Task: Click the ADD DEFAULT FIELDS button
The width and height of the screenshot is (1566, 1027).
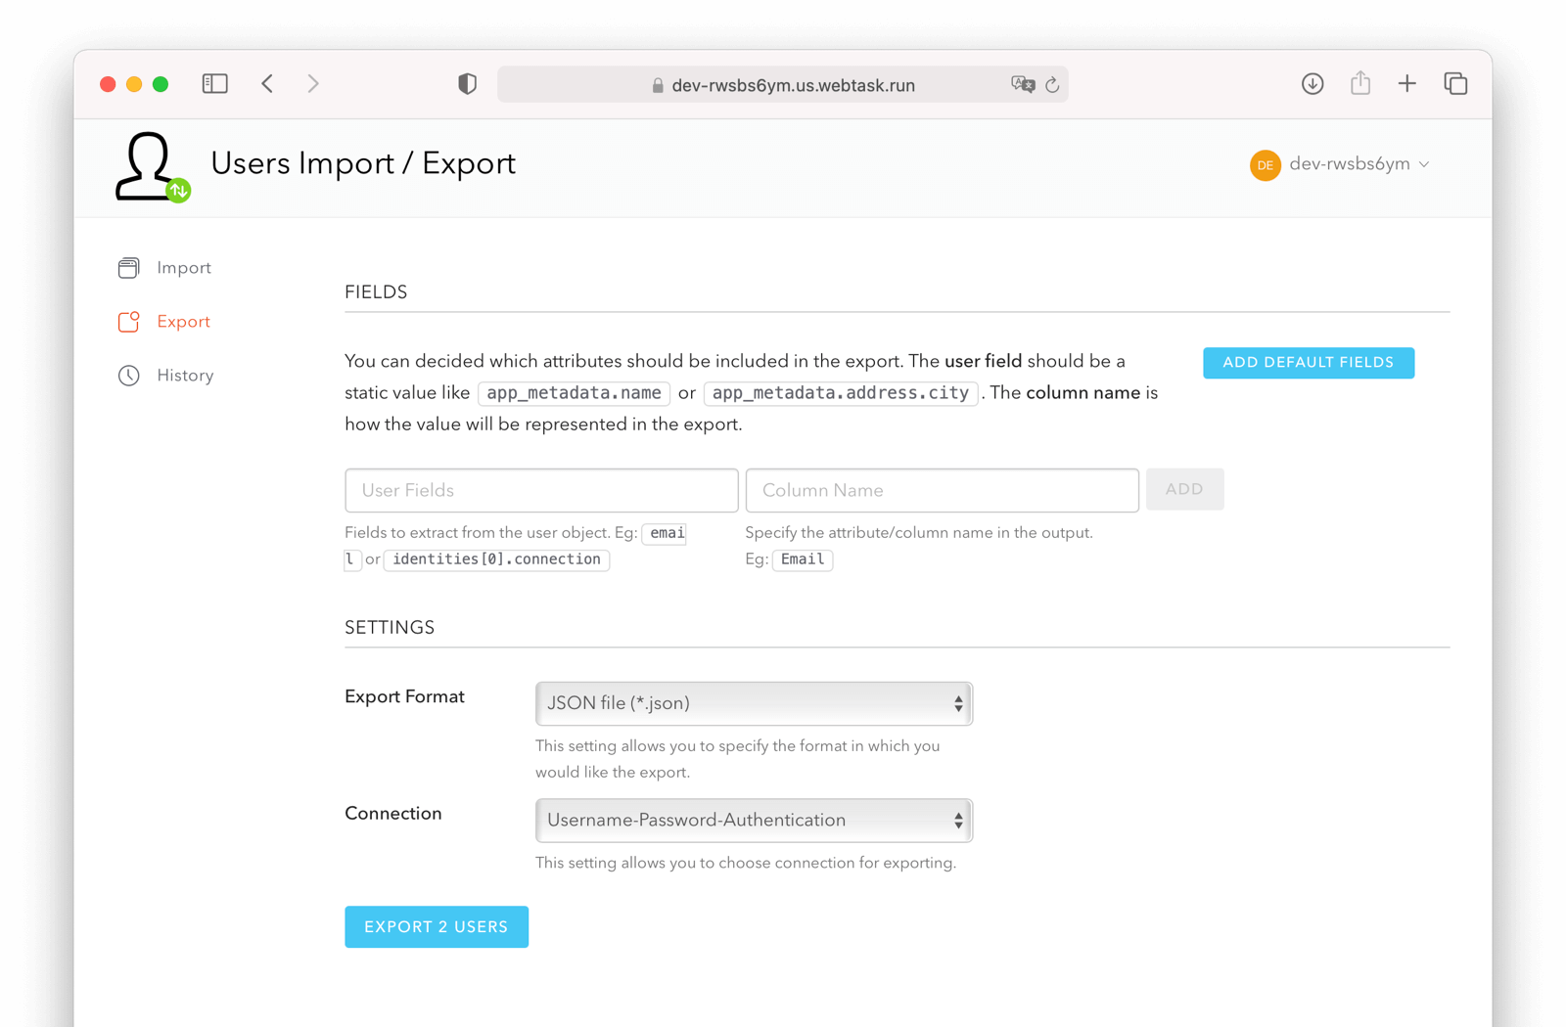Action: coord(1308,362)
